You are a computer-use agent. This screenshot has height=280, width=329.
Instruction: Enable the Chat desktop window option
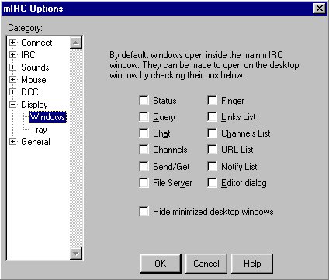point(144,133)
